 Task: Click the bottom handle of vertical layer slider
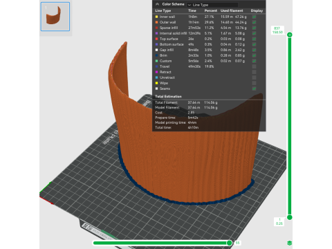(x=290, y=217)
